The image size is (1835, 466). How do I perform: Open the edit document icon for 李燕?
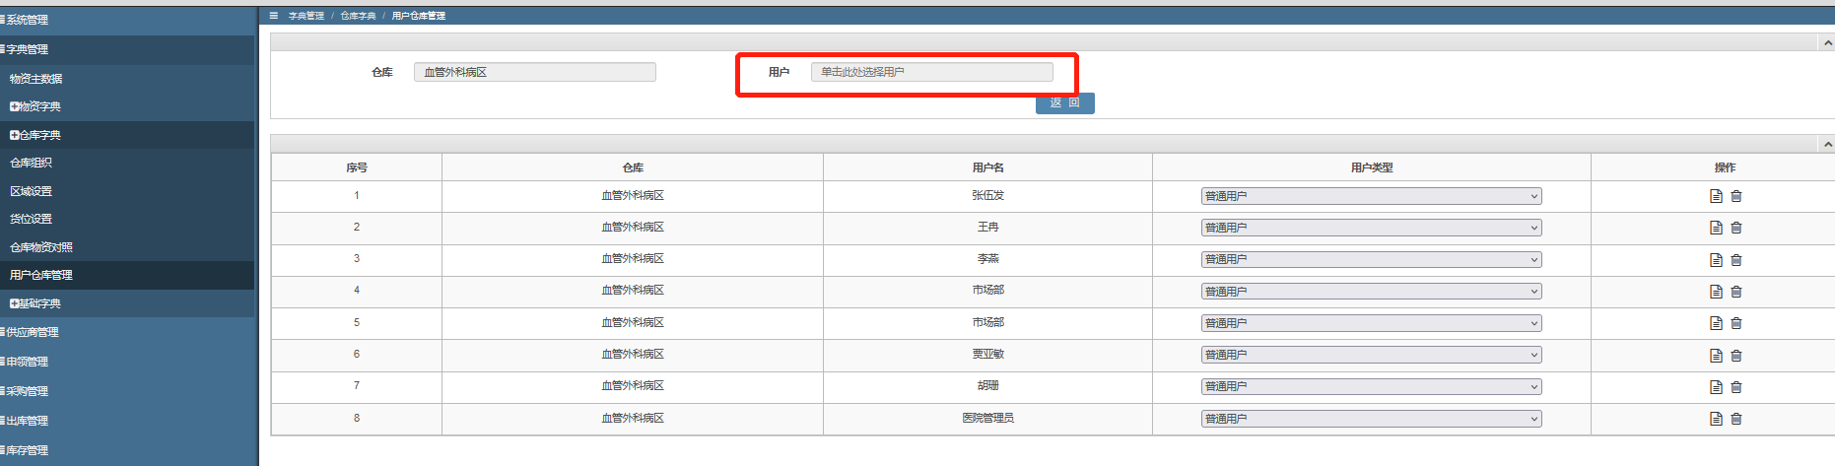(1716, 260)
